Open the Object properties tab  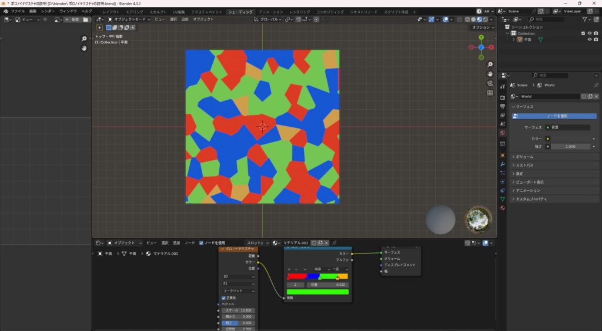pos(503,155)
